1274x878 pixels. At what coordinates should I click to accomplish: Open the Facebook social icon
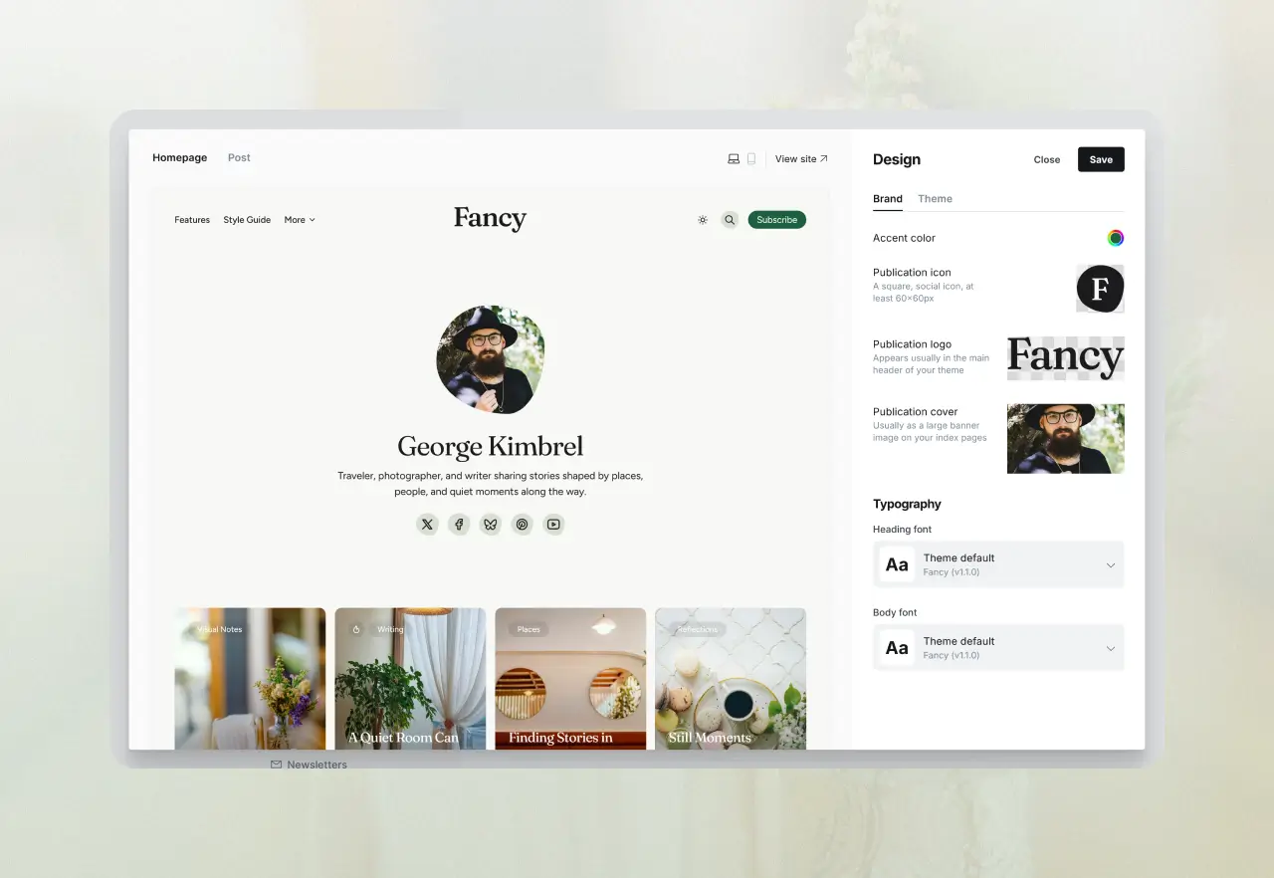(459, 525)
